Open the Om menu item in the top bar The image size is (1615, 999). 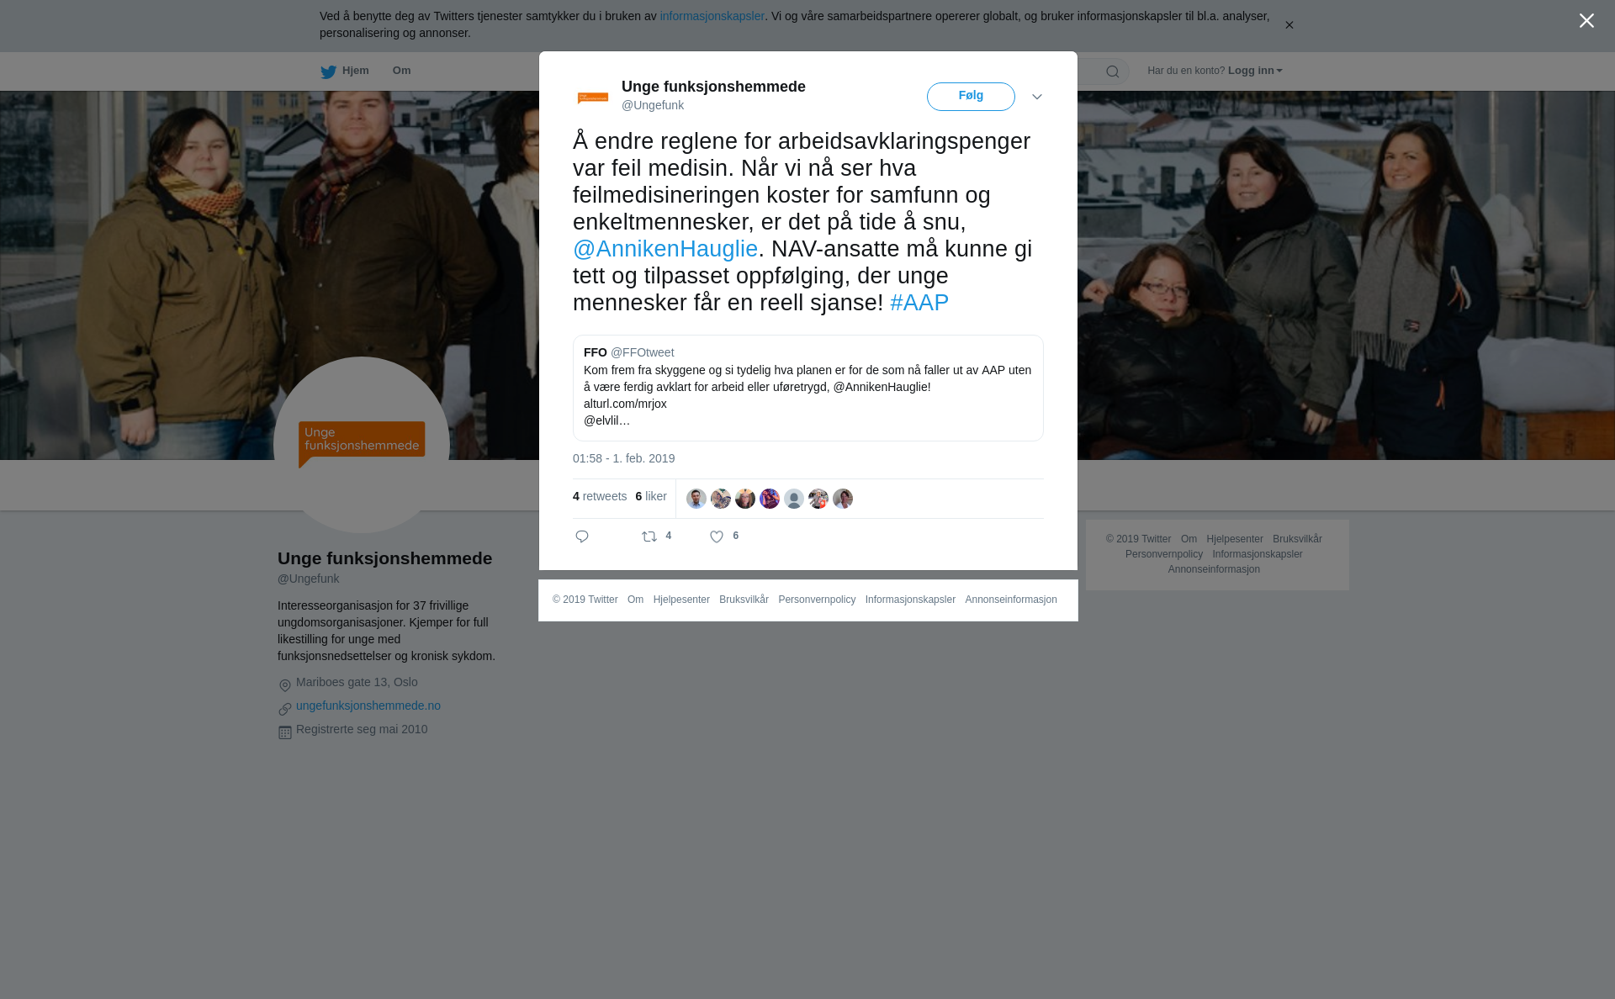(x=401, y=71)
